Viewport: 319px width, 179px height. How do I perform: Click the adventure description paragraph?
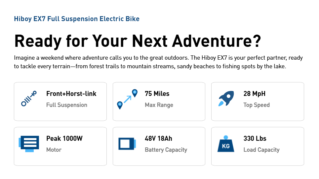[158, 62]
